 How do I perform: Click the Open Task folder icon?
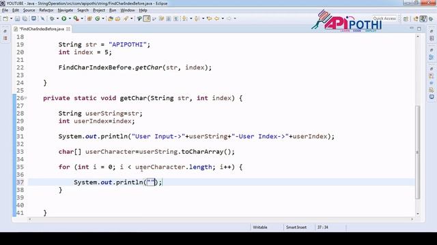(x=118, y=18)
